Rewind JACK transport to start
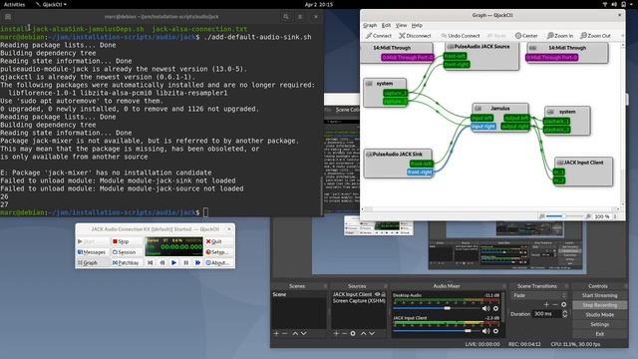The width and height of the screenshot is (638, 359). [151, 263]
